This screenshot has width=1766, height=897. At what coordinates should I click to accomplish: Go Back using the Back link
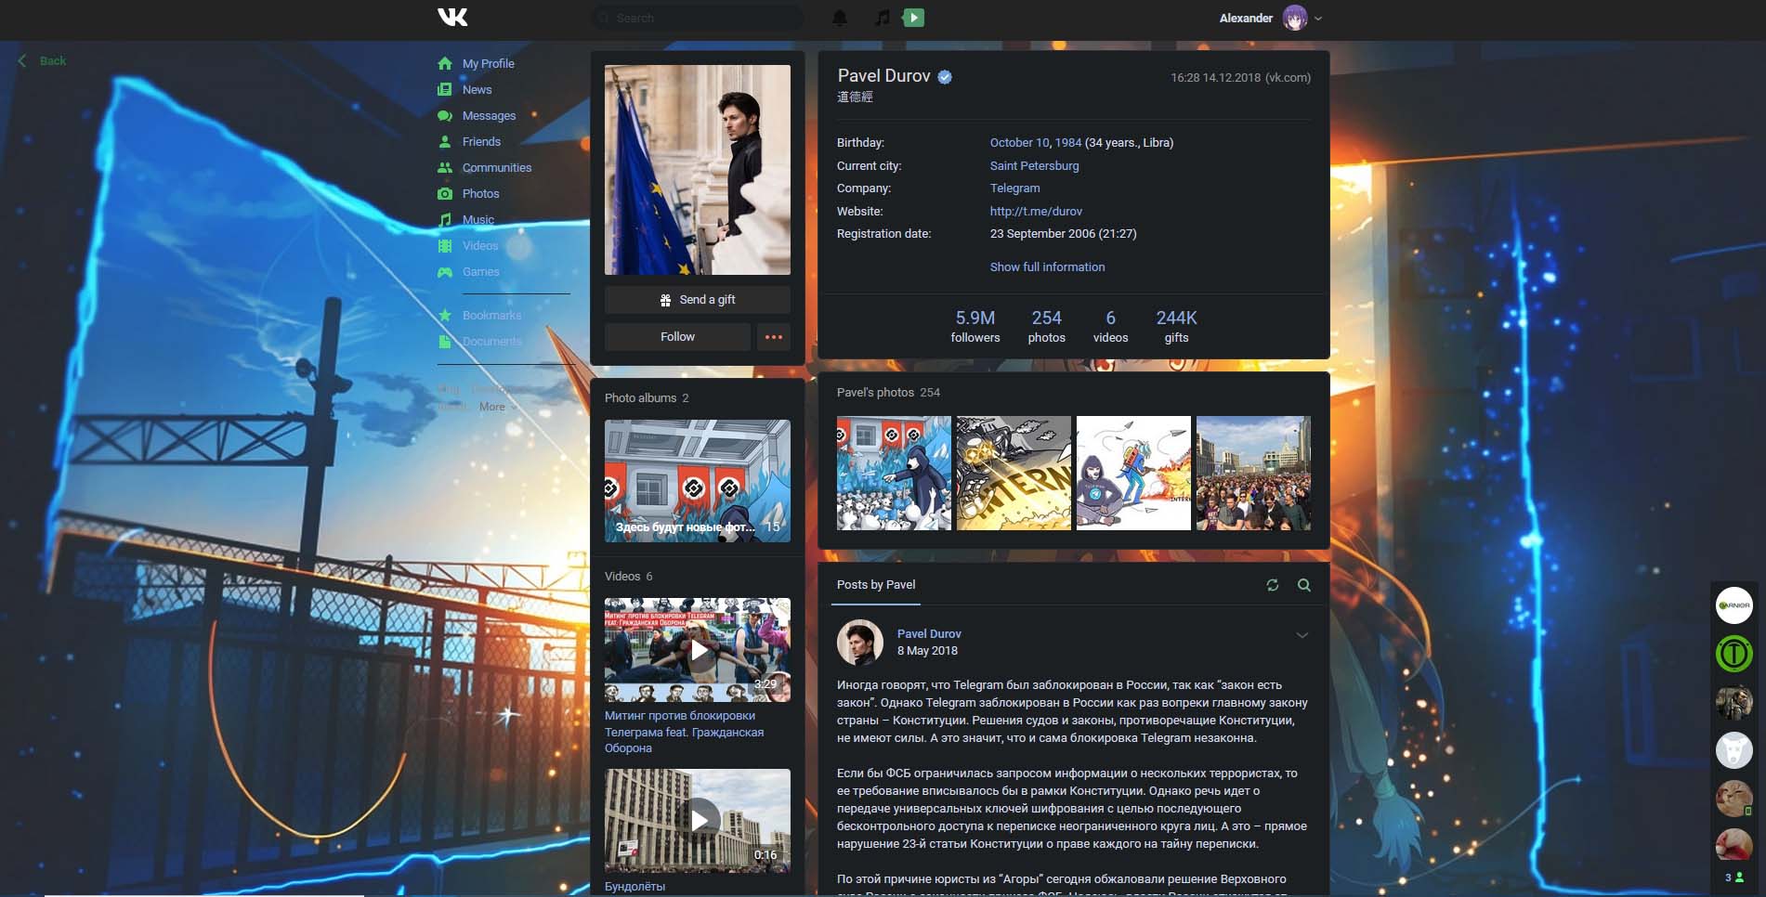click(x=43, y=60)
